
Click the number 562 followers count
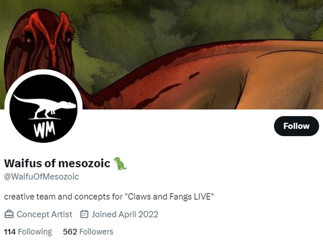tap(70, 232)
